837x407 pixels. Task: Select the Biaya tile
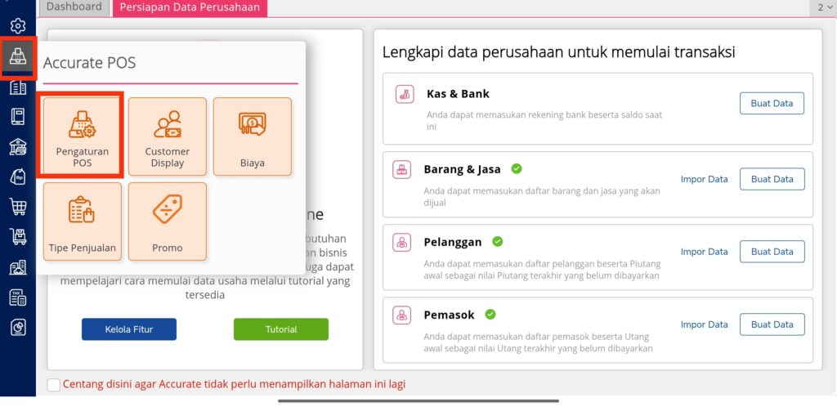253,136
